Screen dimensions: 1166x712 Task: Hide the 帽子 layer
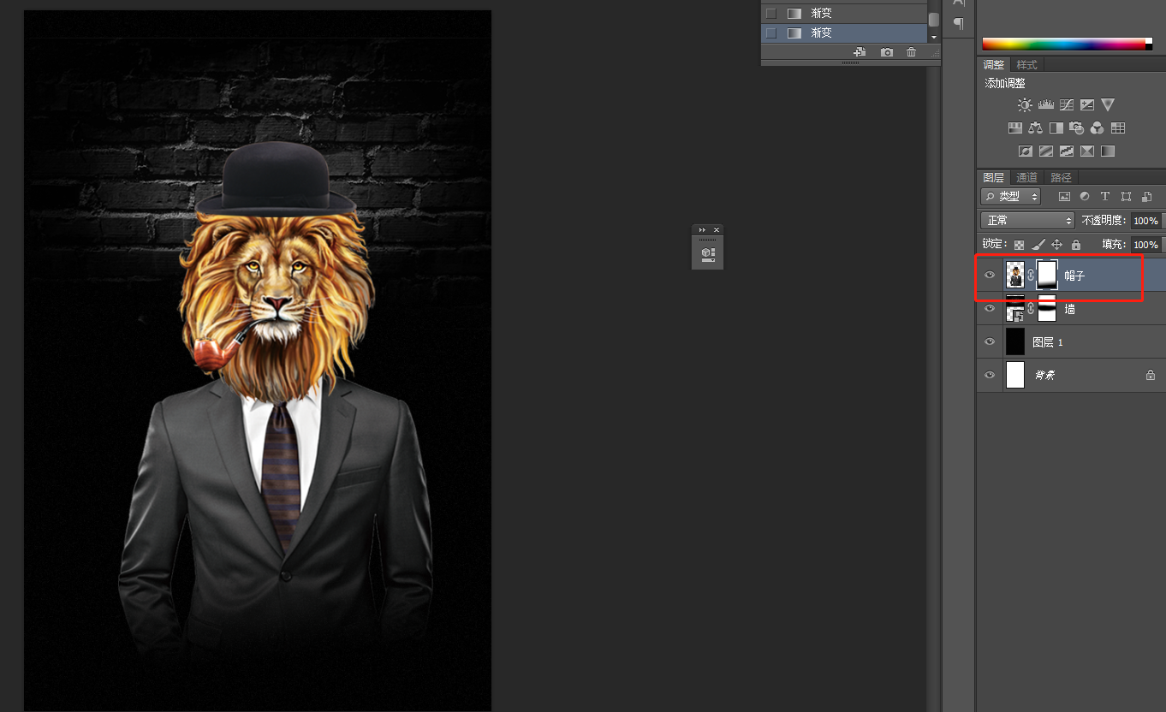coord(990,276)
